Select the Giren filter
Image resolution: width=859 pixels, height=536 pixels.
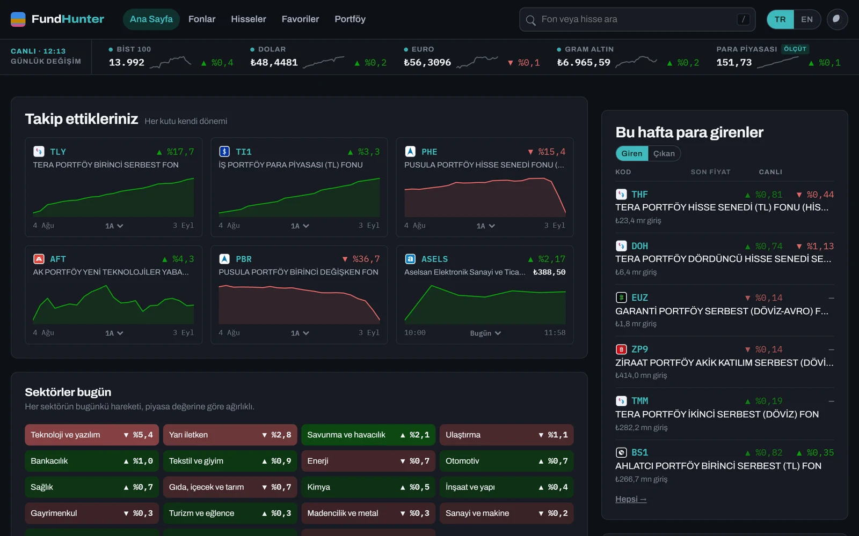[631, 153]
